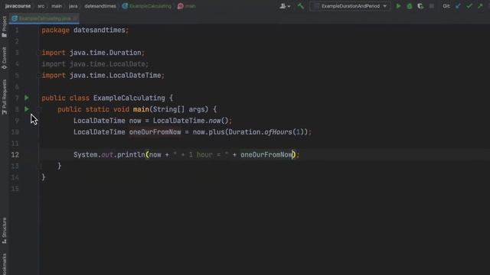Viewport: 490px width, 275px height.
Task: Open the ExampleDurationAndPeriod run configuration dropdown
Action: (x=350, y=6)
